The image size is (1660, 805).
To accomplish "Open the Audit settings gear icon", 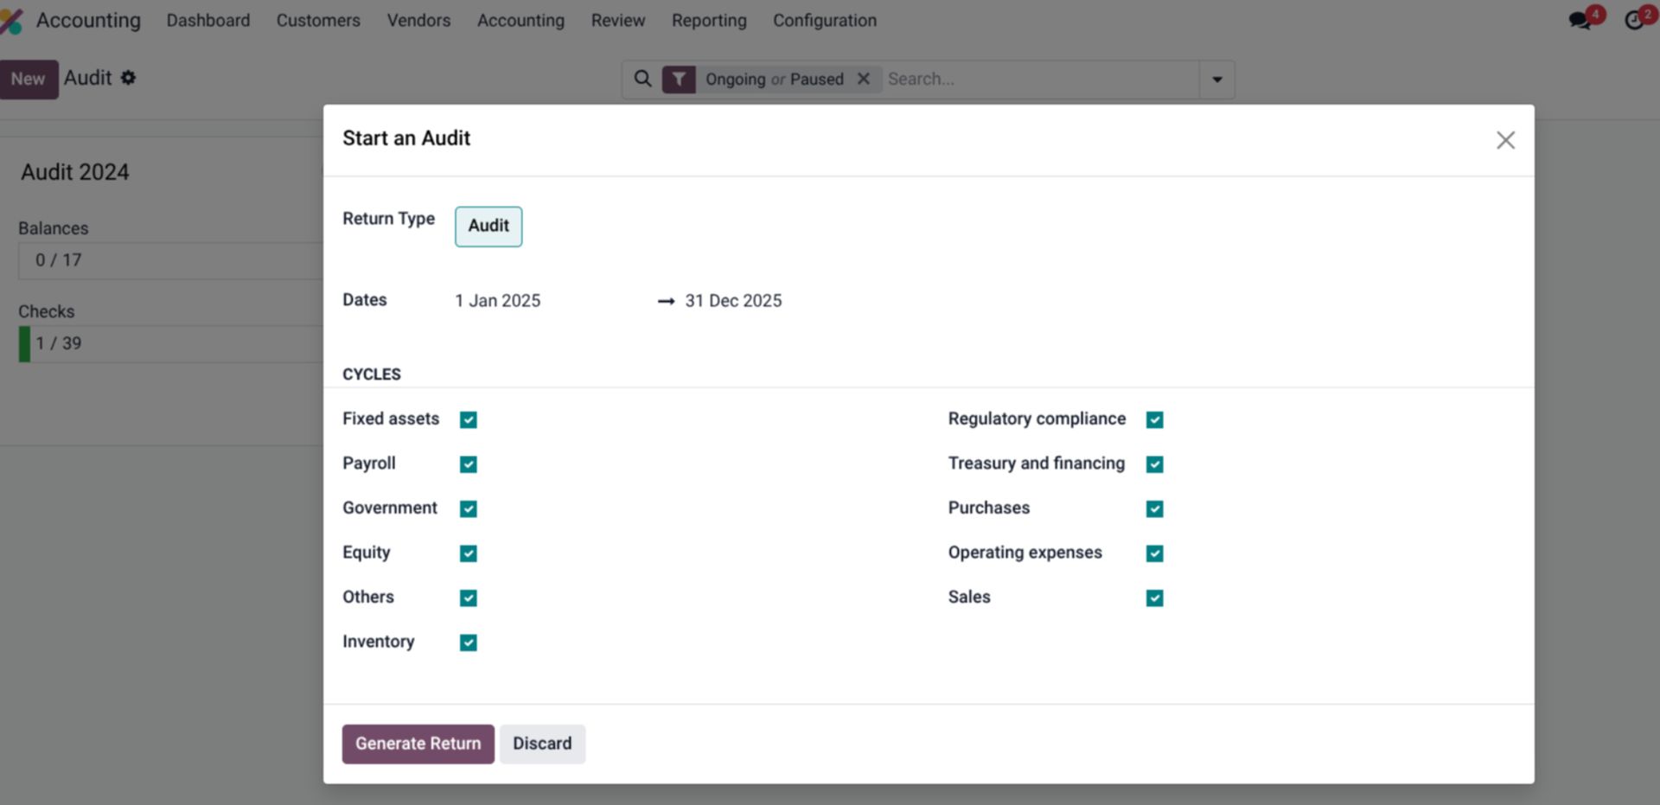I will [x=128, y=78].
